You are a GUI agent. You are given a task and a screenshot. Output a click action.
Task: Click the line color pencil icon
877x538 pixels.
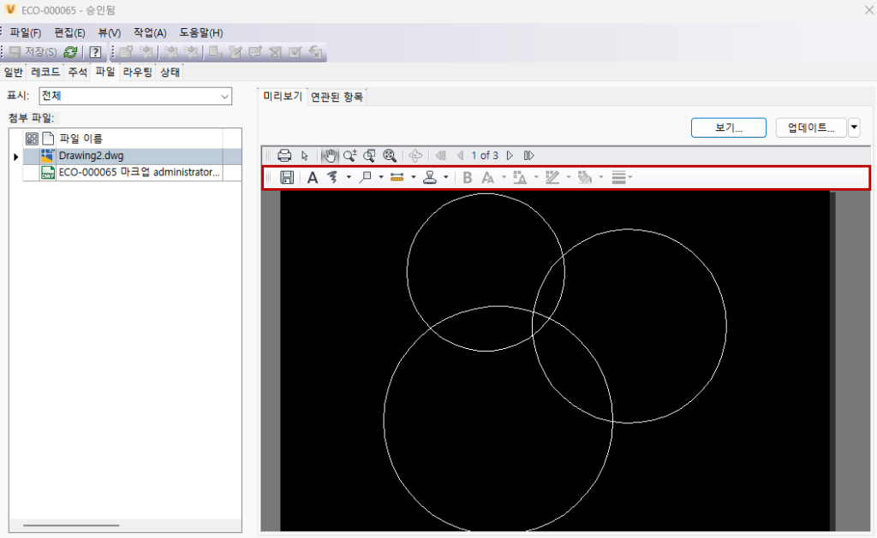pos(552,178)
